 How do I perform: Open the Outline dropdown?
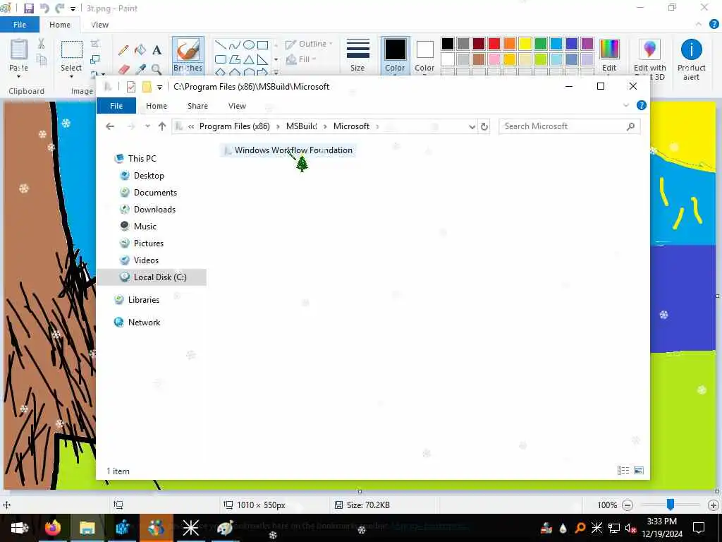[x=309, y=44]
